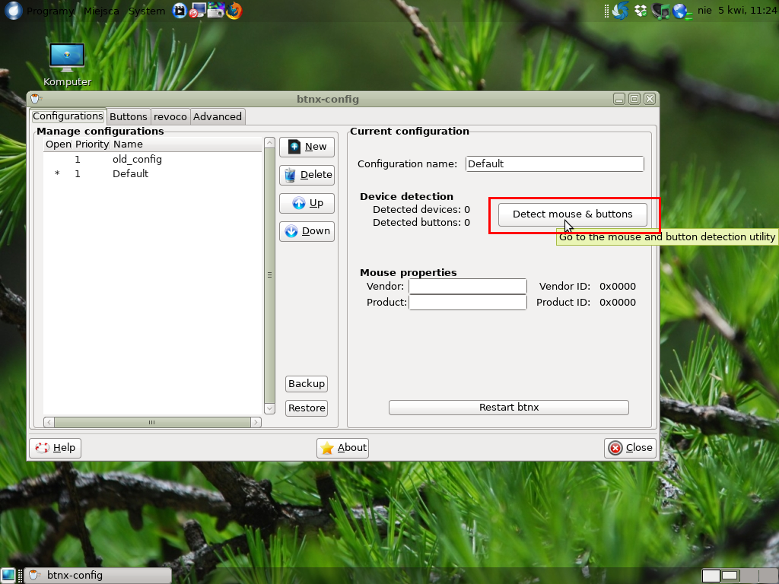Open the monitor launcher icon in panel
779x584 pixels.
click(x=197, y=11)
